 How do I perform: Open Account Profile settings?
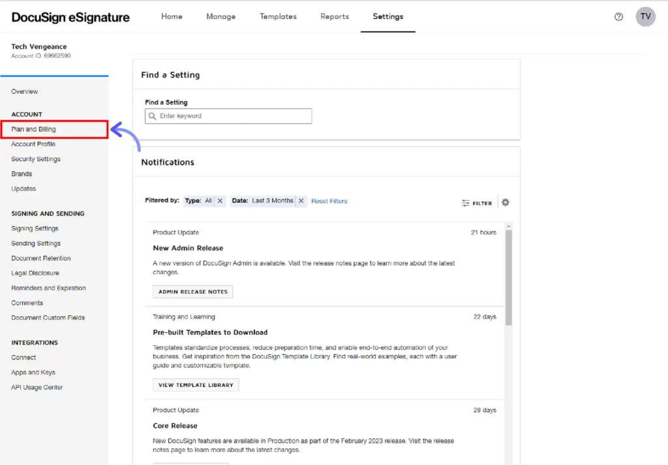click(33, 144)
